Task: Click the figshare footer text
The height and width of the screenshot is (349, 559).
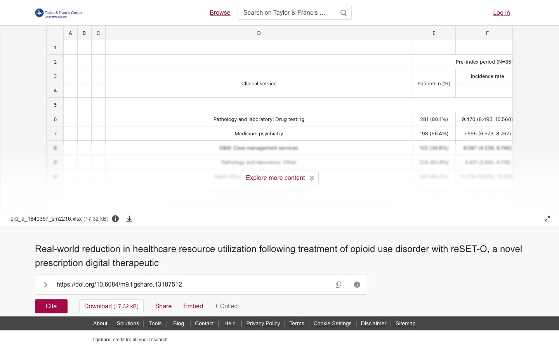Action: 131,340
